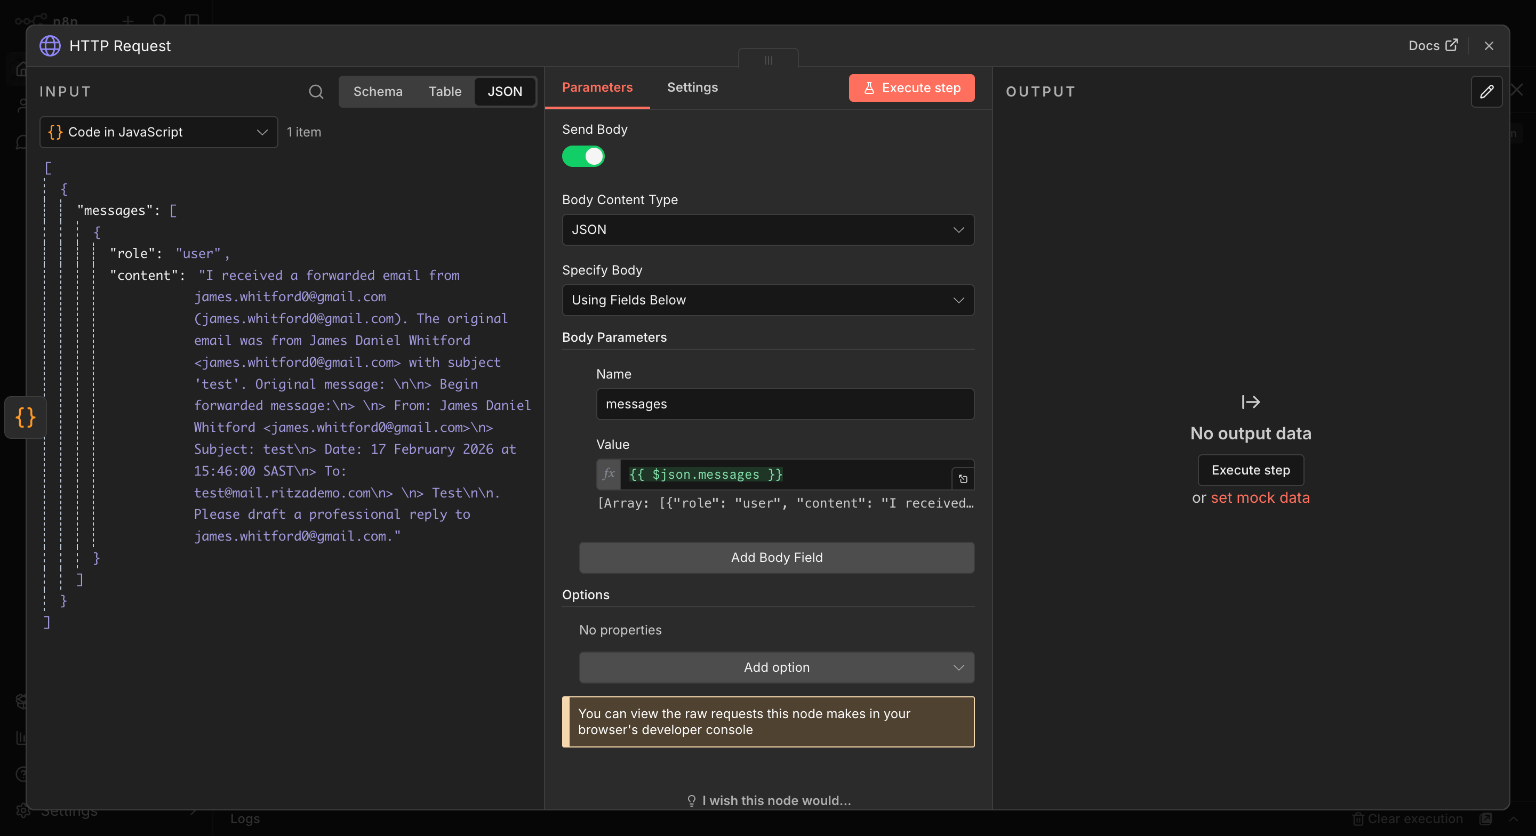The image size is (1536, 836).
Task: Switch input view to Schema
Action: tap(378, 92)
